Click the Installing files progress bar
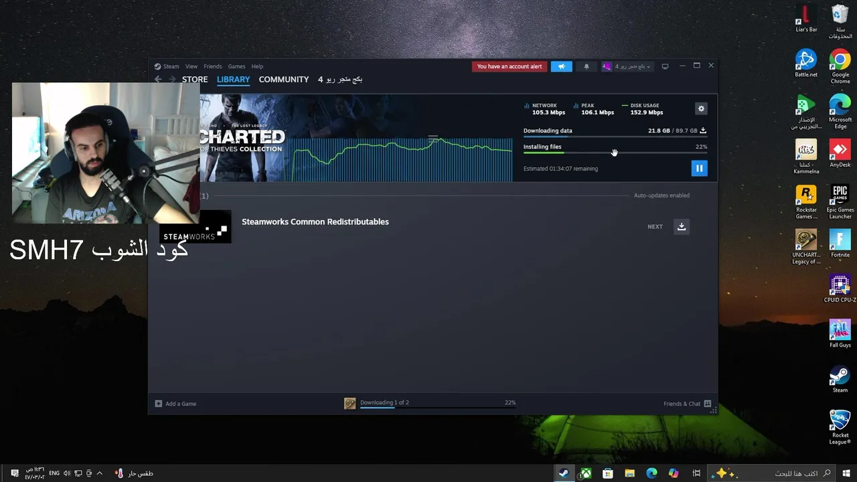Screen dimensions: 857x482 615,153
